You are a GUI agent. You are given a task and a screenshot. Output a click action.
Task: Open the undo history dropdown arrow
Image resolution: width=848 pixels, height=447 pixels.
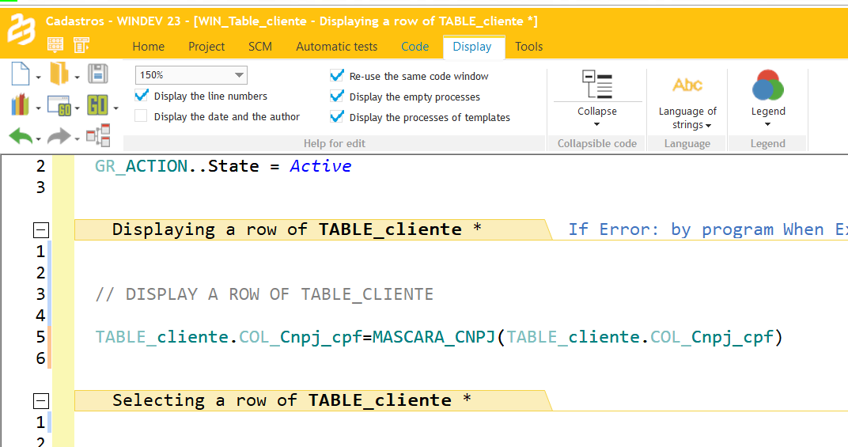click(x=39, y=139)
